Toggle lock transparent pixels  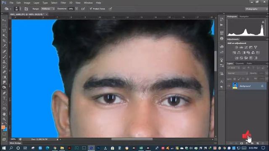235,79
